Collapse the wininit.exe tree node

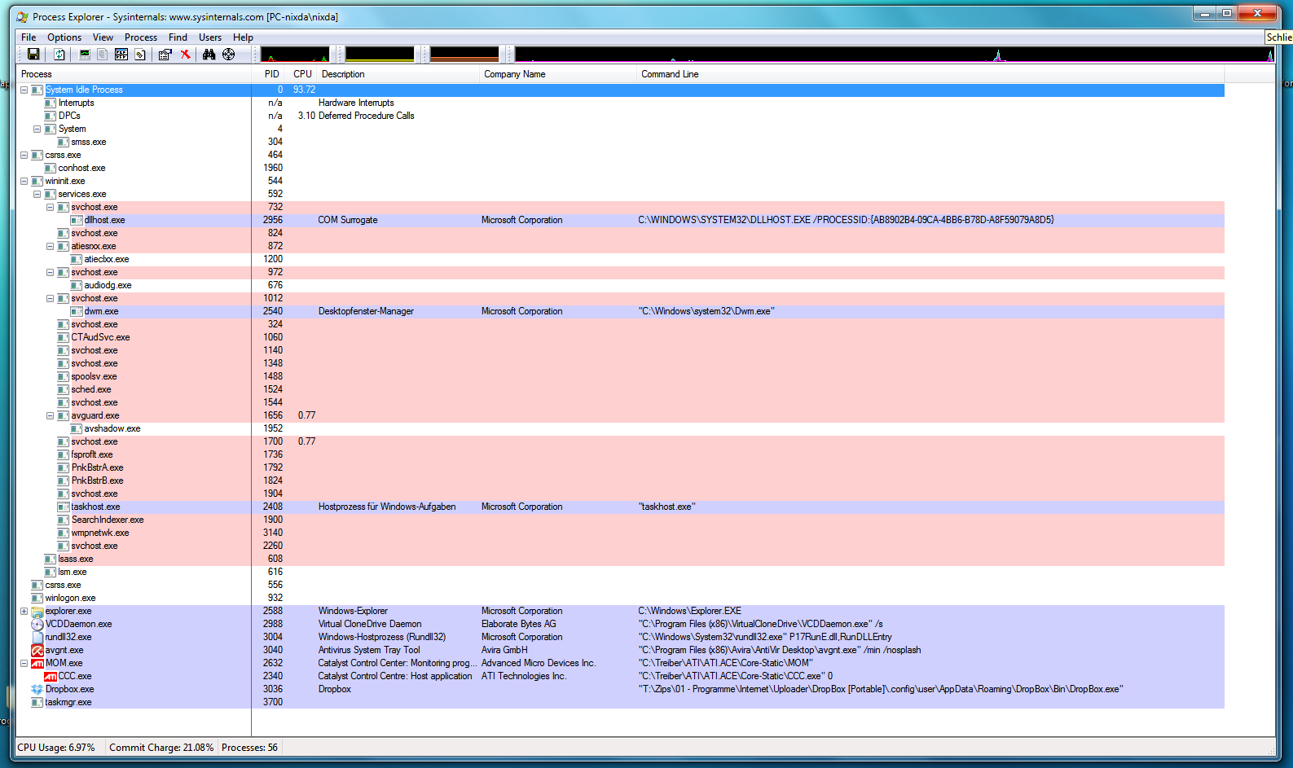pos(24,181)
